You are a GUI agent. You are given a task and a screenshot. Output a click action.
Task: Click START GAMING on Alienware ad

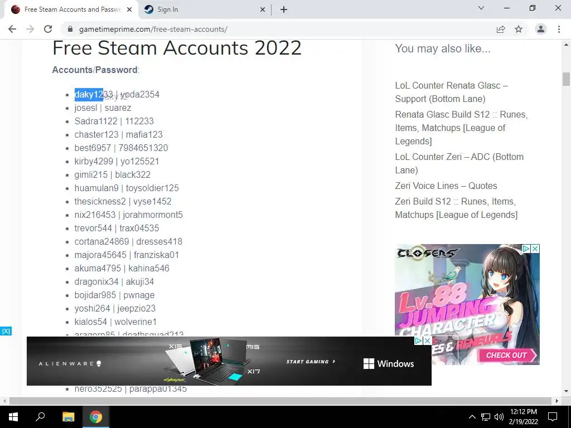(x=311, y=361)
